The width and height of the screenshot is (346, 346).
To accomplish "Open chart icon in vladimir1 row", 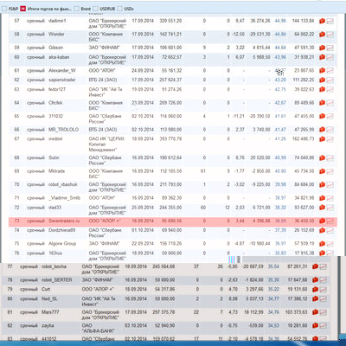I will click(330, 21).
